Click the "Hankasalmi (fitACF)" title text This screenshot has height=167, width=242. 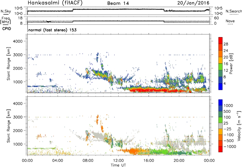pos(55,3)
